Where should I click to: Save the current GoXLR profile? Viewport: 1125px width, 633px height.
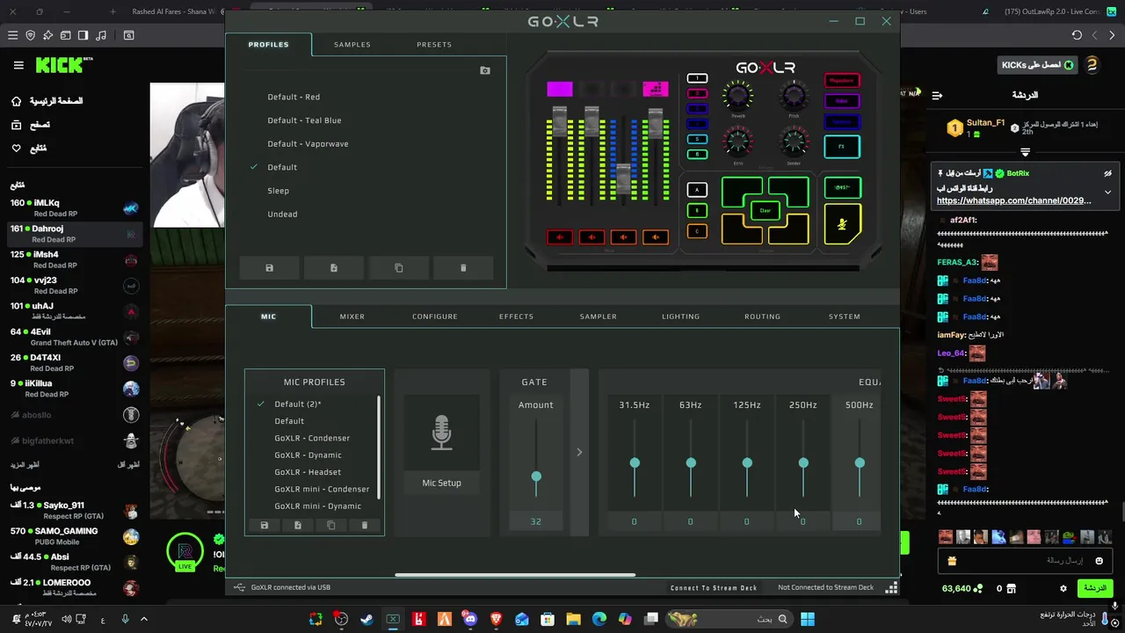pos(269,268)
